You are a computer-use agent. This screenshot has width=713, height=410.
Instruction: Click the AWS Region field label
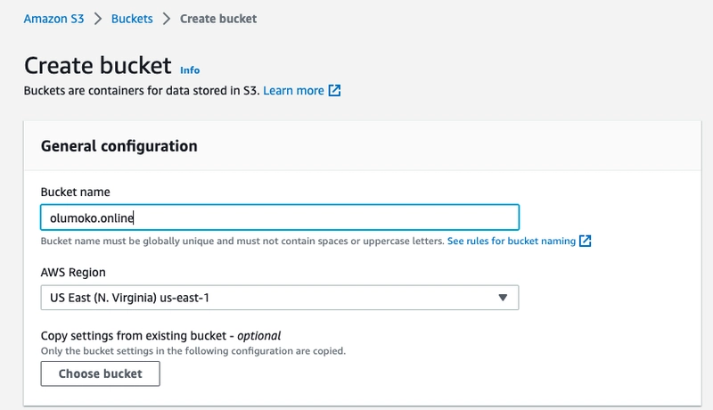(73, 272)
